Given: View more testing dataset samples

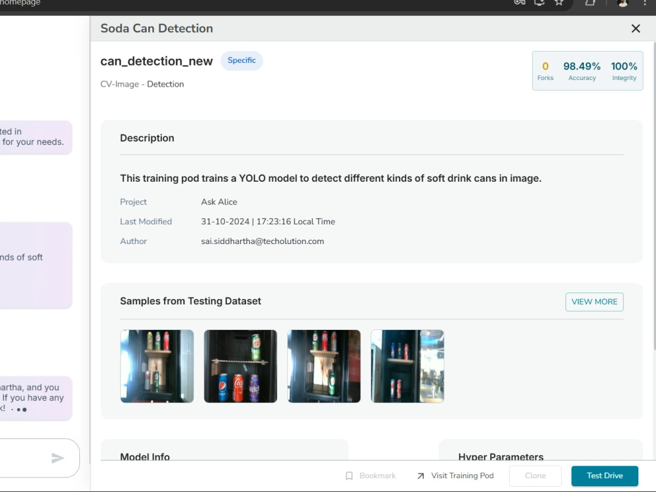Looking at the screenshot, I should click(594, 302).
